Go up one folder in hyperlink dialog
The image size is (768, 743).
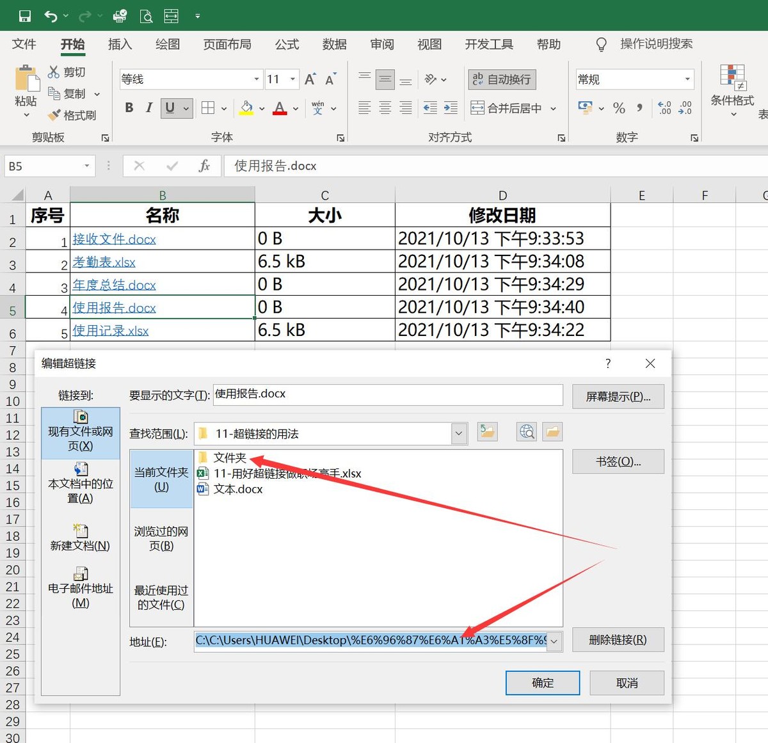coord(488,432)
